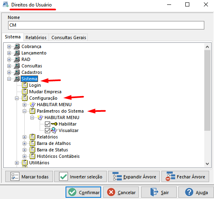
Task: Click the application icon in title bar
Action: (x=6, y=4)
